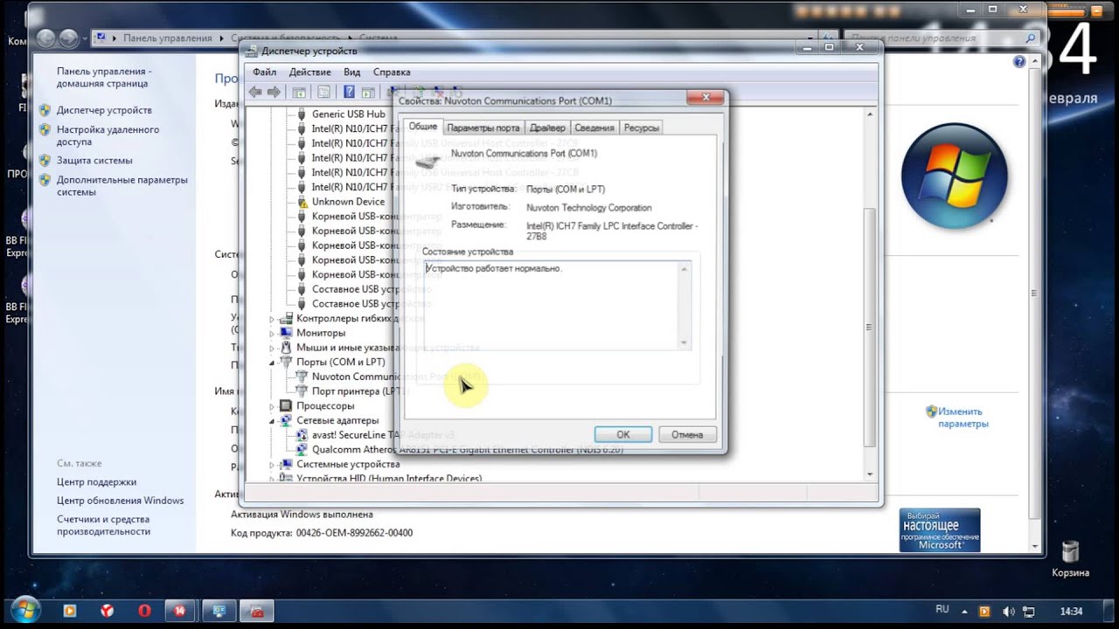Expand the Устройства HID node
1119x629 pixels.
pos(272,478)
